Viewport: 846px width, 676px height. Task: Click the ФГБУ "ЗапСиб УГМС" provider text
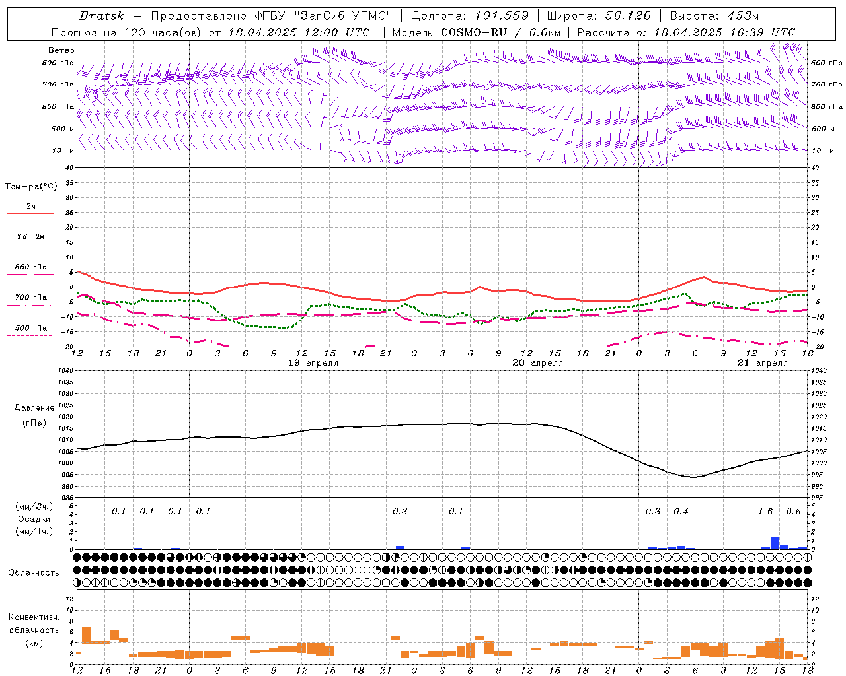323,16
